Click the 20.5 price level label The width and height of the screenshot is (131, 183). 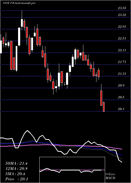click(121, 97)
